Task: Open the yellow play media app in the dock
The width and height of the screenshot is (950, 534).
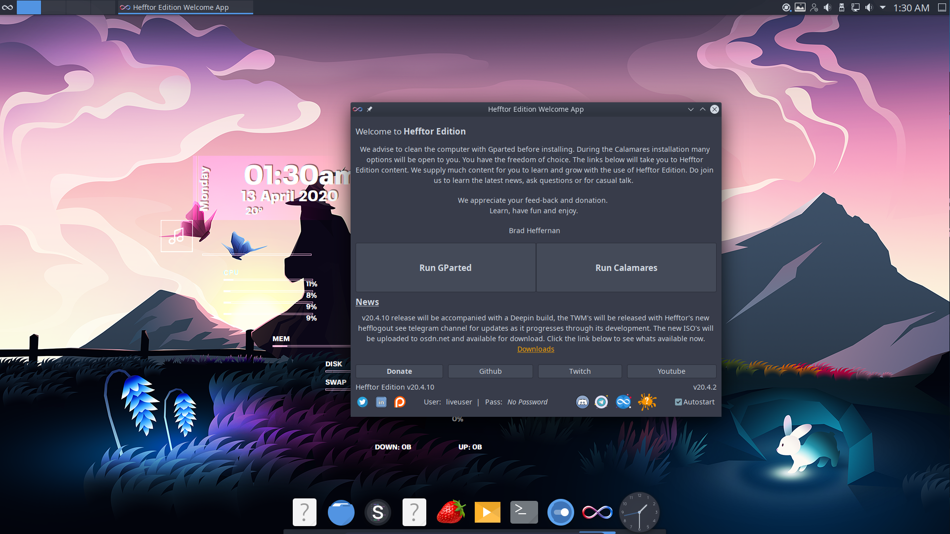Action: tap(488, 512)
